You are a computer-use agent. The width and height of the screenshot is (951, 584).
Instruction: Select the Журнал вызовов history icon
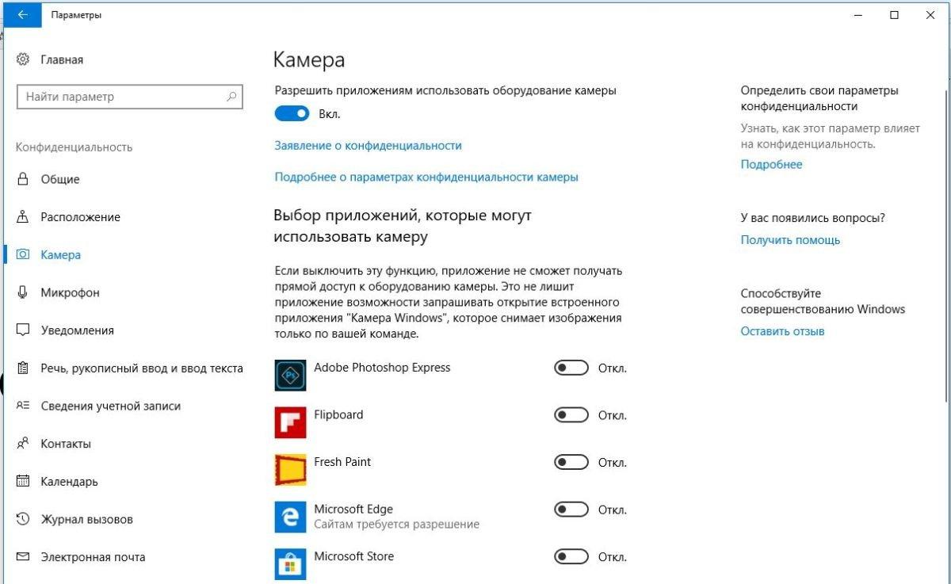23,520
